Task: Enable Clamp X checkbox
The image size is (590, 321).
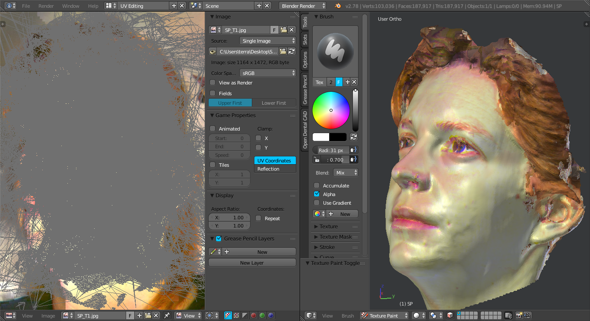Action: tap(258, 138)
